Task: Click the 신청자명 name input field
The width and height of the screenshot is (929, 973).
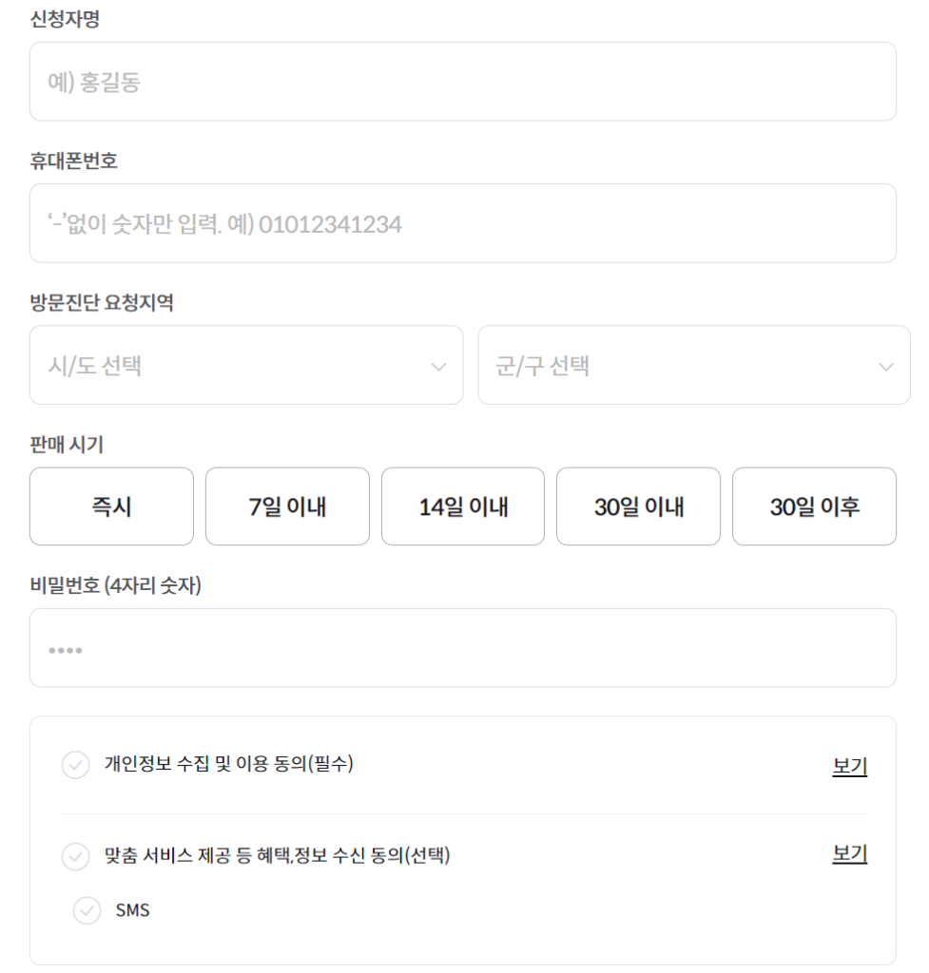Action: tap(462, 82)
